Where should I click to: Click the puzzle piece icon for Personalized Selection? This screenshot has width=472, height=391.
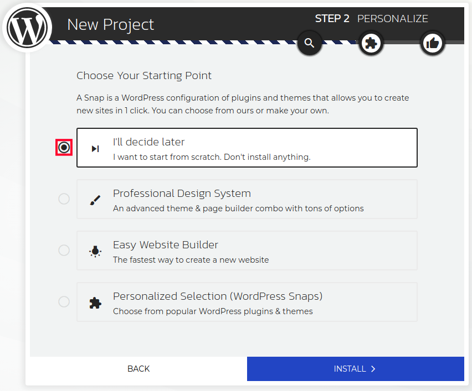click(x=95, y=302)
